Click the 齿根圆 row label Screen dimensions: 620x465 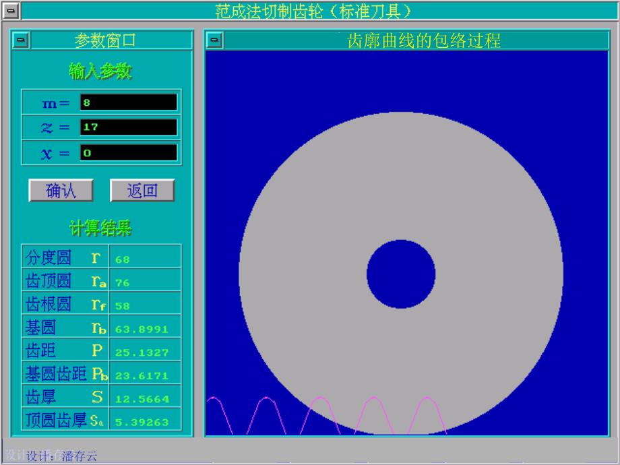(49, 304)
